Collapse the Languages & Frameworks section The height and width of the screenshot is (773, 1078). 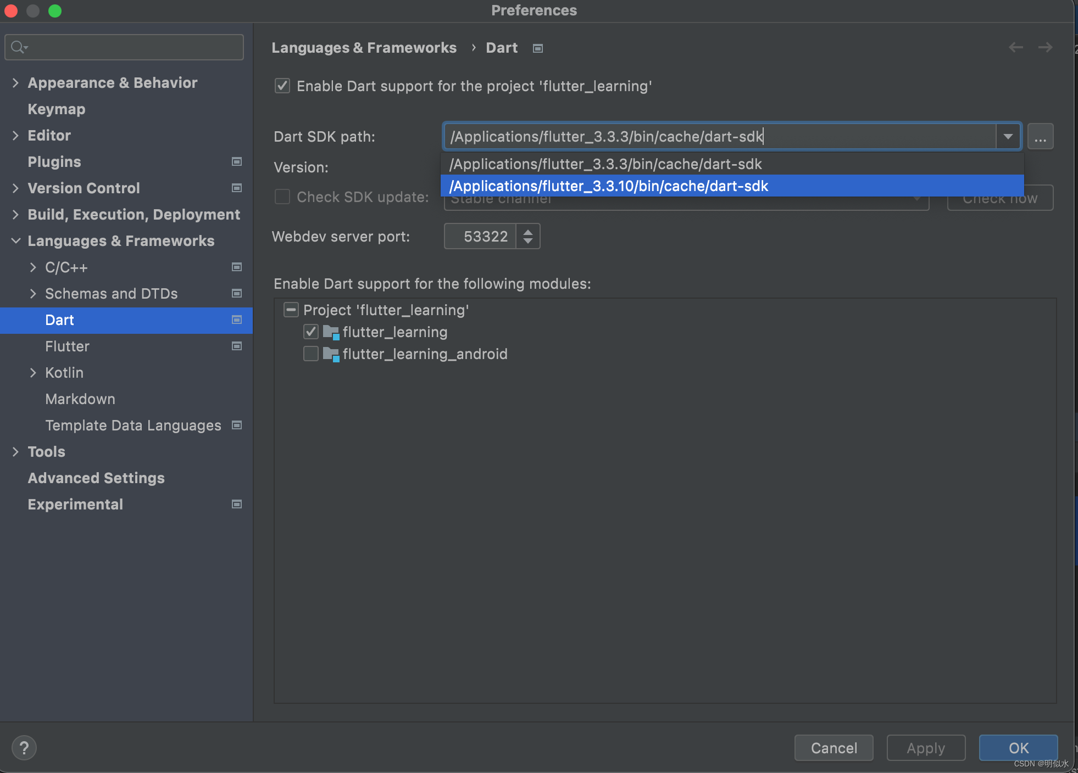pyautogui.click(x=15, y=240)
